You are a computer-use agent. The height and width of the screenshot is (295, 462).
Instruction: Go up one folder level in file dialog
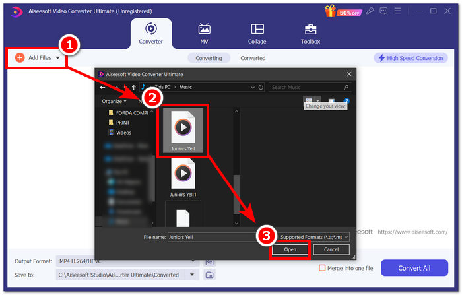pyautogui.click(x=134, y=87)
